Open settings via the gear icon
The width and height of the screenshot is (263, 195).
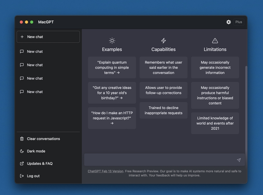[x=228, y=22]
